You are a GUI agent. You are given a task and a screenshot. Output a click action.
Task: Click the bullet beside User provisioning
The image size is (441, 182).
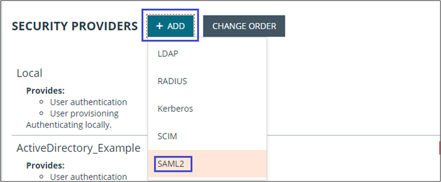point(42,114)
